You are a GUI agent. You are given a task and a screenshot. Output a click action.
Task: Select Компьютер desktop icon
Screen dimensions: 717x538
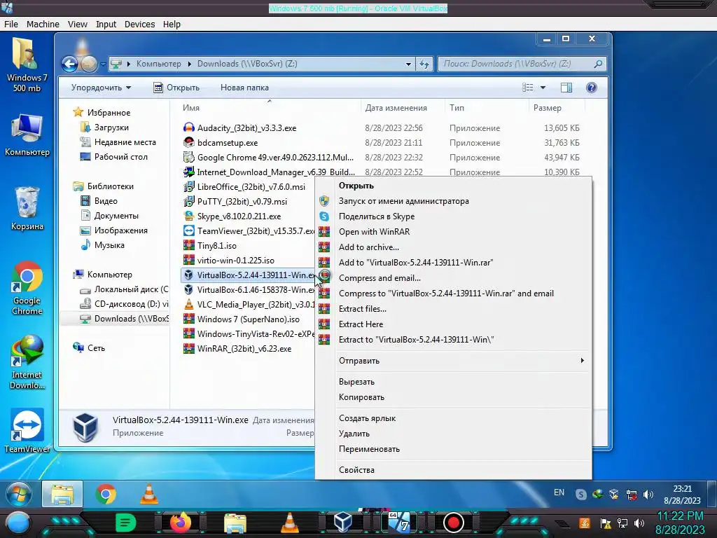coord(27,135)
